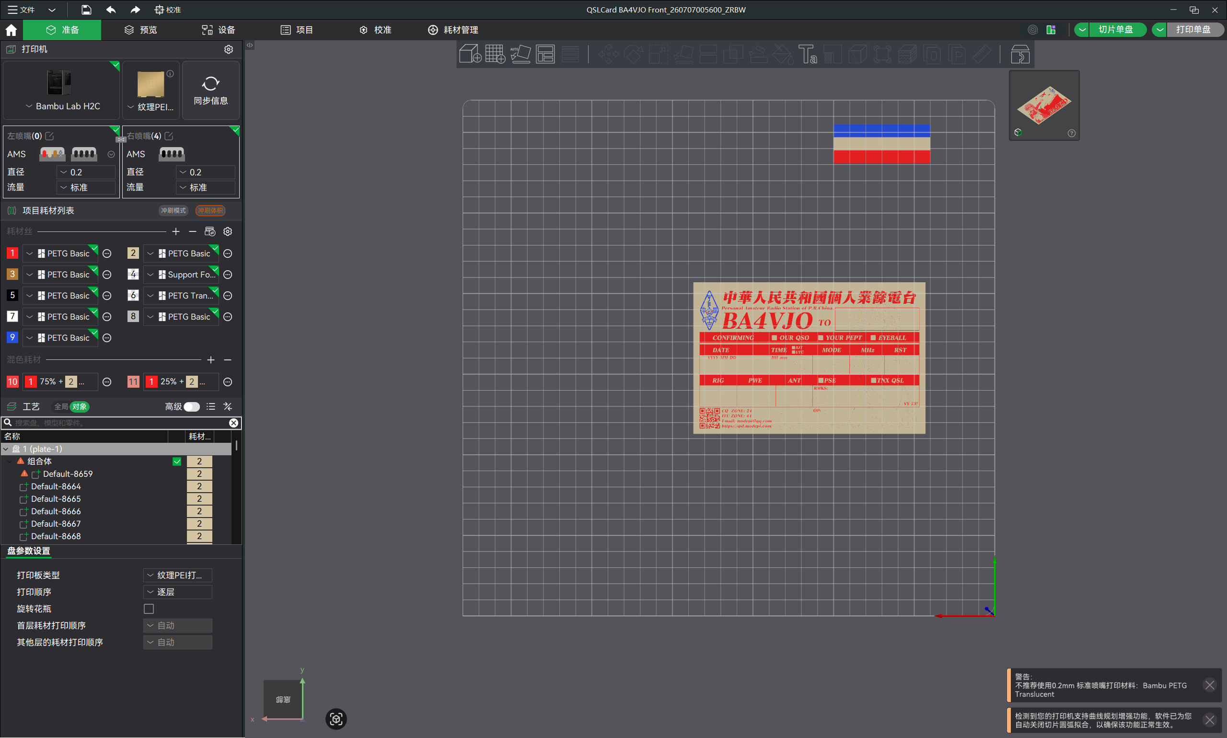Switch process scope to 对象
The width and height of the screenshot is (1227, 738).
[79, 407]
